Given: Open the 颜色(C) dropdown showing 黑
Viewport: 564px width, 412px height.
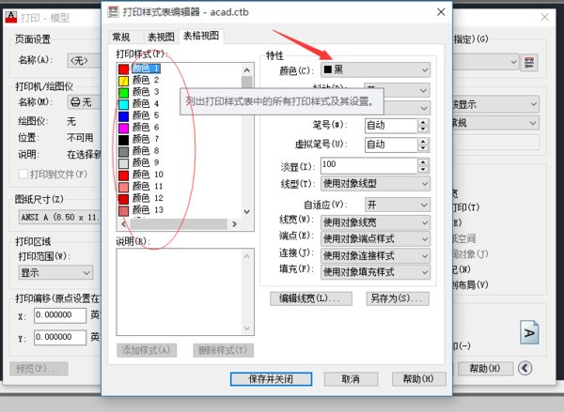Looking at the screenshot, I should pos(375,70).
